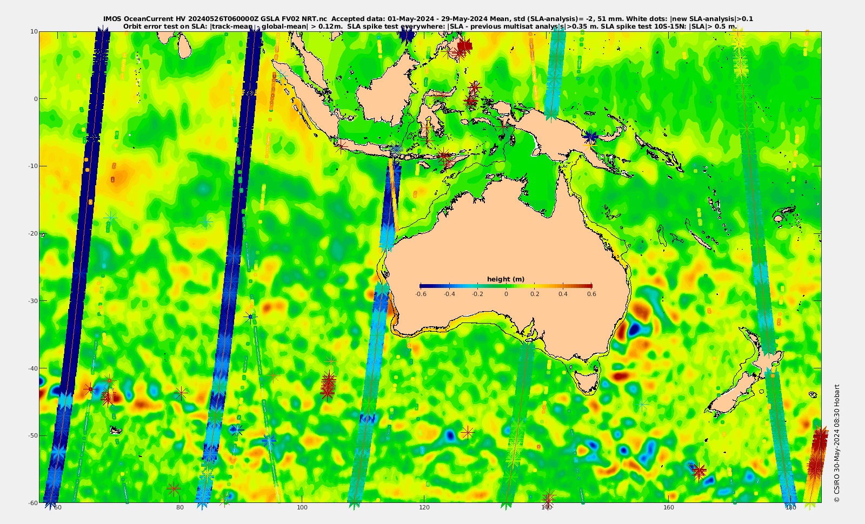
Task: Click longitude axis label '80'
Action: [x=180, y=507]
